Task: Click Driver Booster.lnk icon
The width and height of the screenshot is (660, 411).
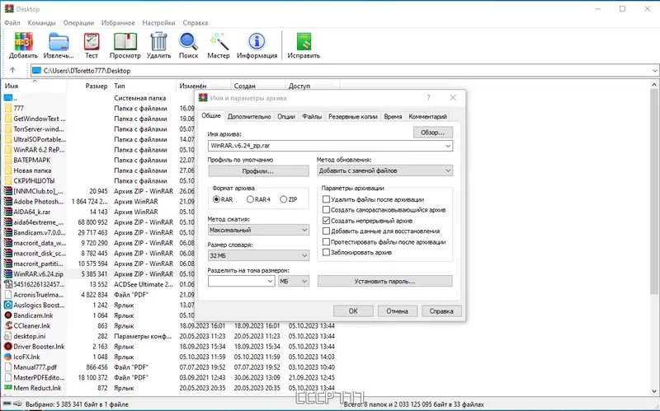Action: [x=8, y=346]
